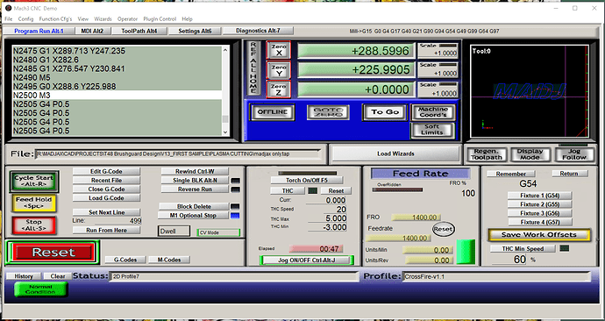The height and width of the screenshot is (321, 605).
Task: Click the Zero Z axis button
Action: [278, 89]
